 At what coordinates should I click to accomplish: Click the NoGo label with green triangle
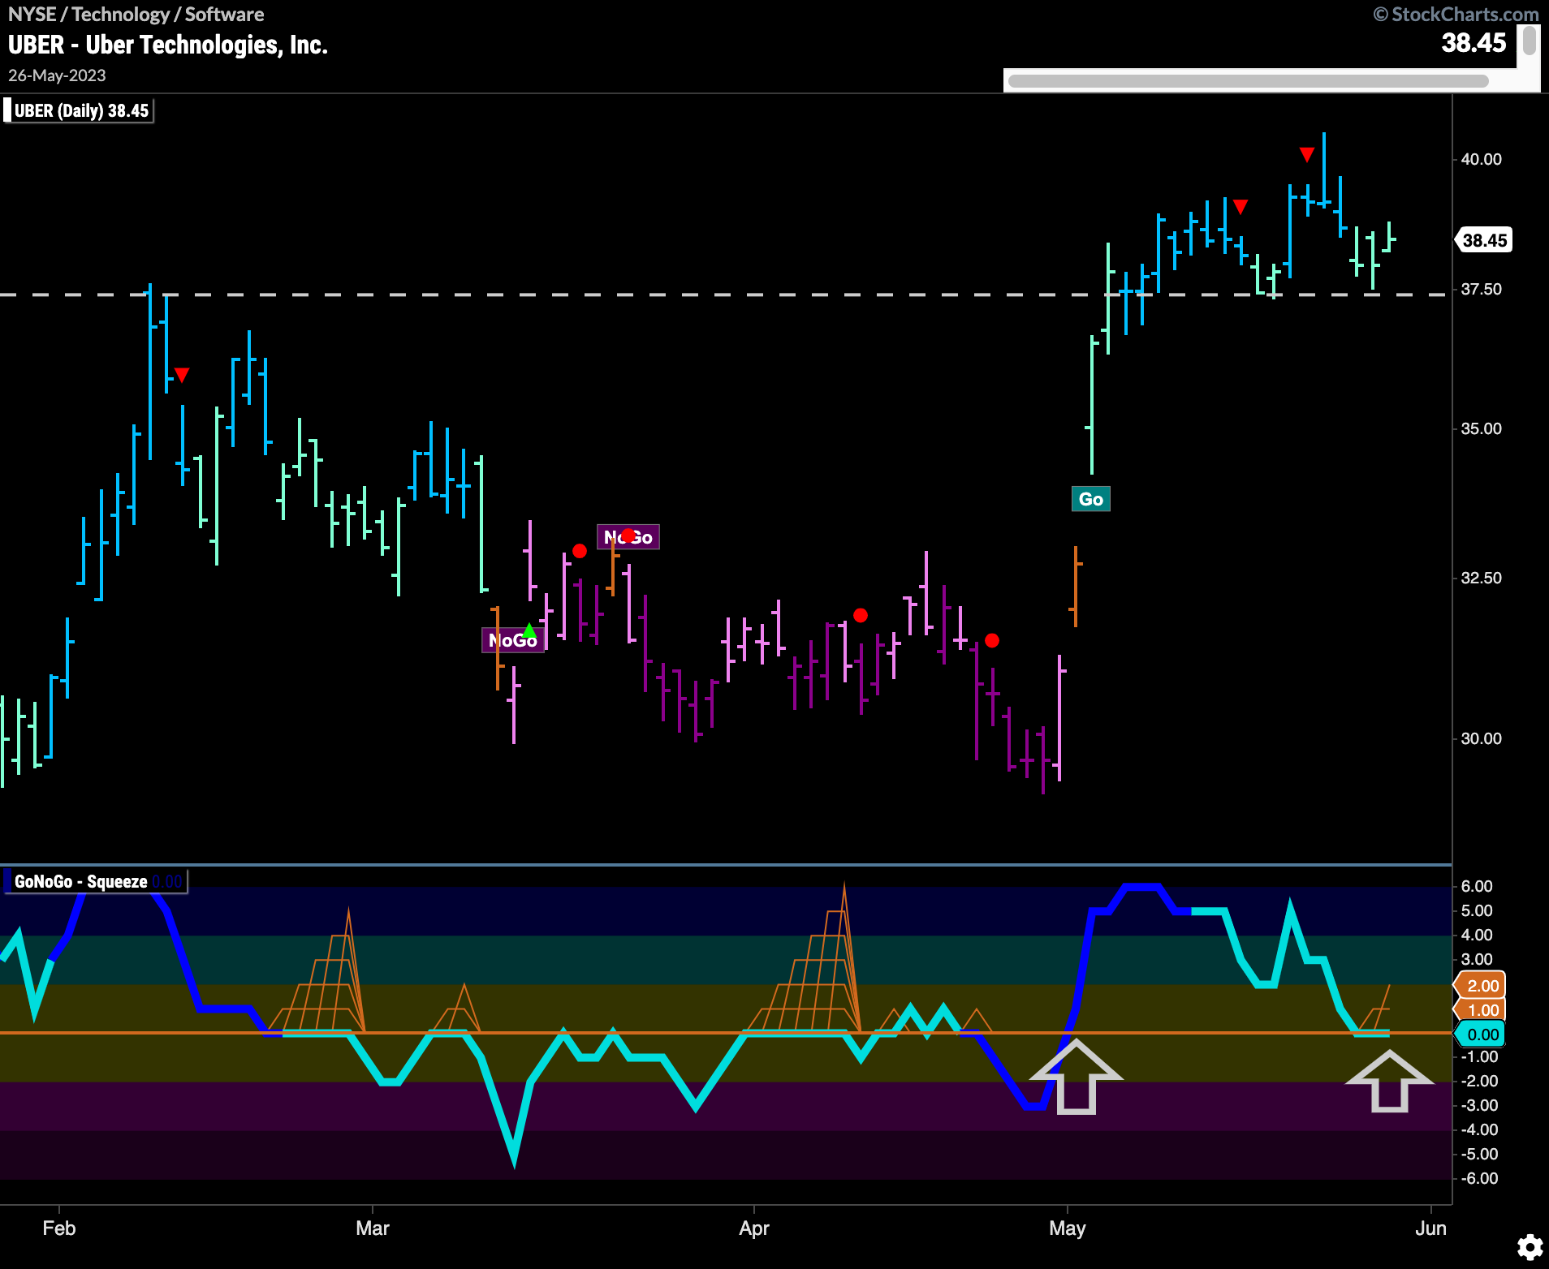click(x=513, y=640)
